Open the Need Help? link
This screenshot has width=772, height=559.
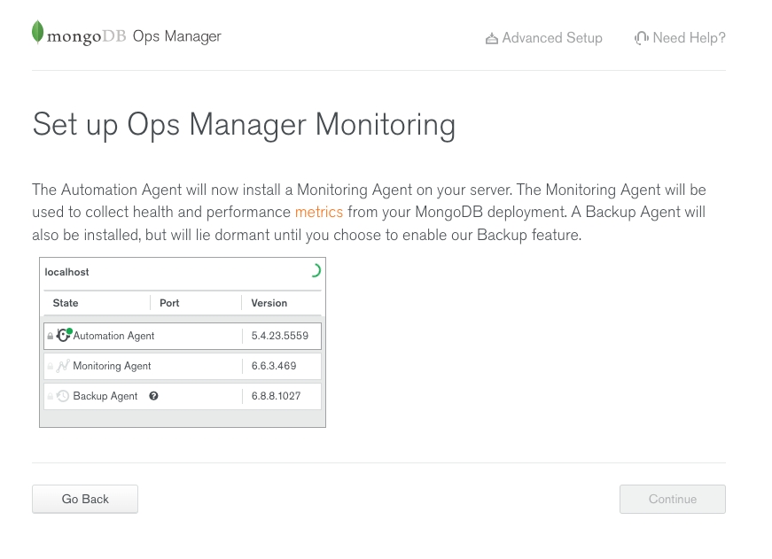click(x=689, y=38)
